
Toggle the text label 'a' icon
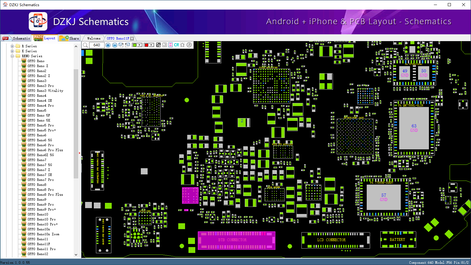(x=165, y=45)
